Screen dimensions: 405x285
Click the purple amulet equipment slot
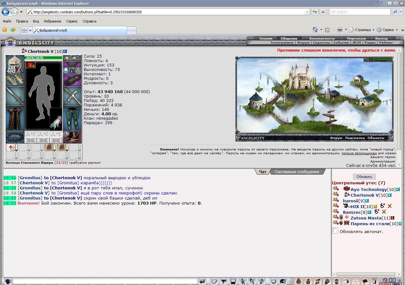coord(72,64)
